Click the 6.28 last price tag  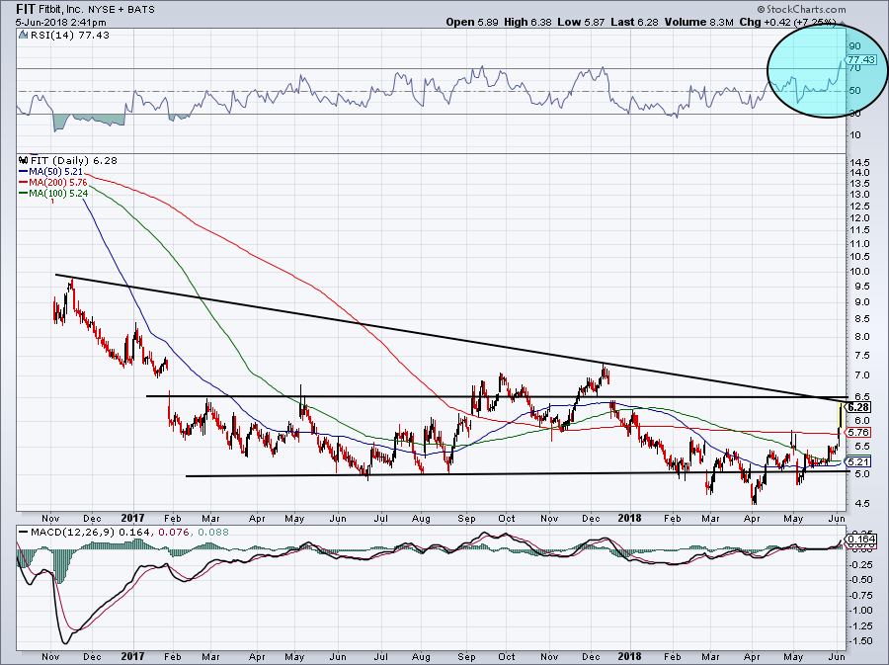pyautogui.click(x=858, y=407)
